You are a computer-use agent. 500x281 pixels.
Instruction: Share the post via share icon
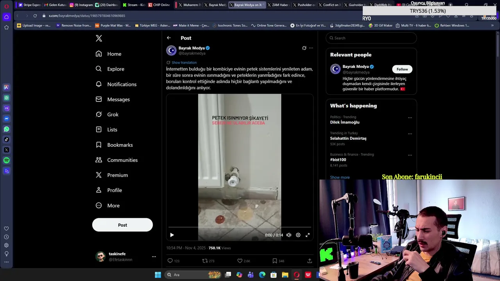[x=309, y=261]
